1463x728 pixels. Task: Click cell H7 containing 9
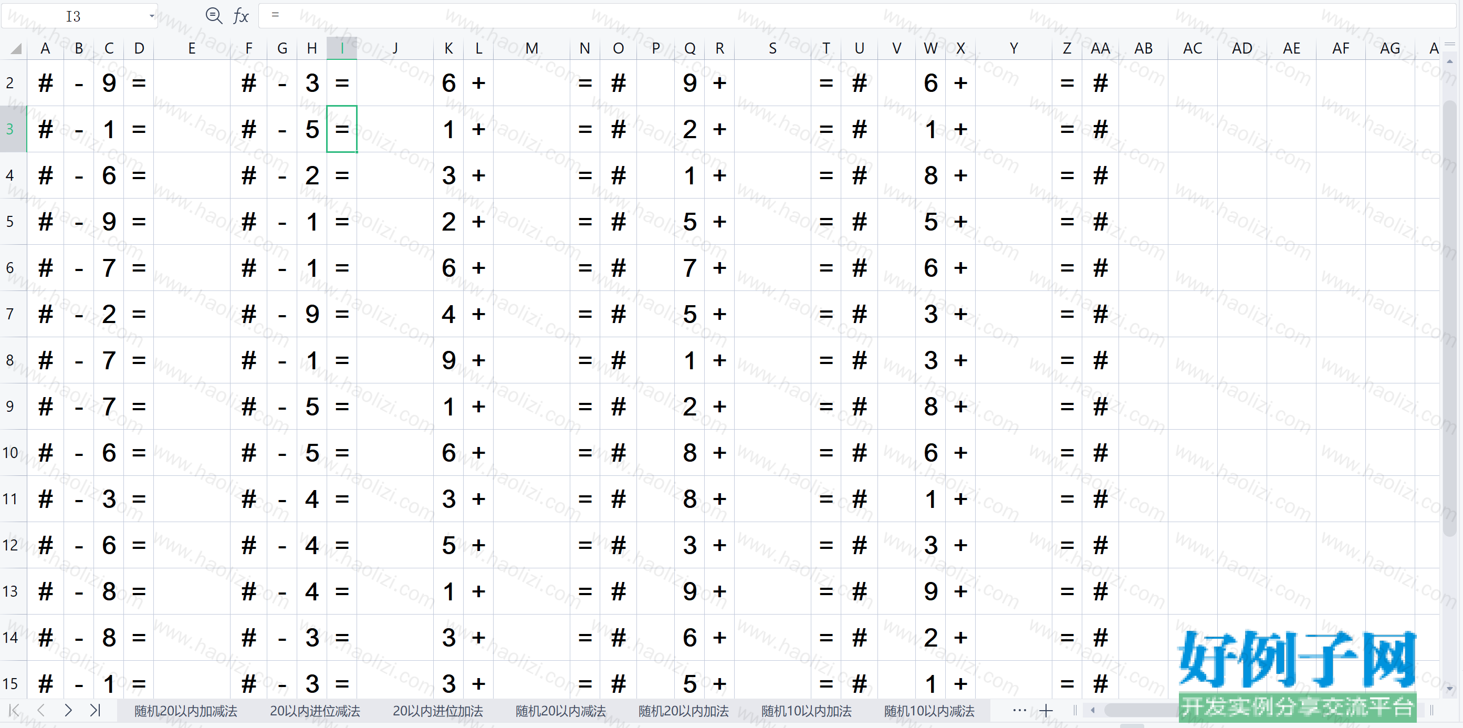coord(312,314)
